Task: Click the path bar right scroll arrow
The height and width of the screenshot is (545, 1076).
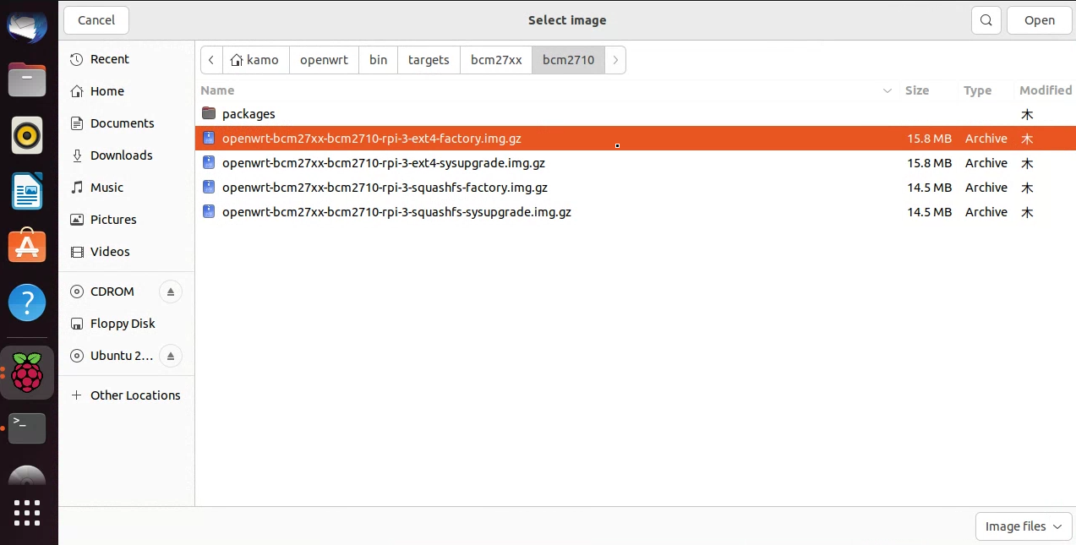Action: 615,60
